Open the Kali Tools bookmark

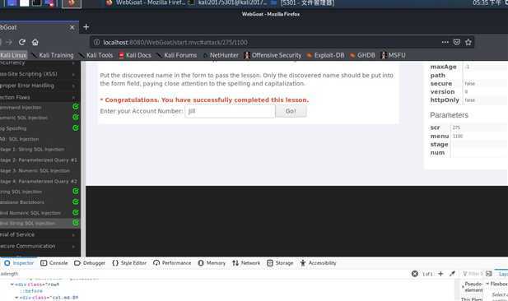click(96, 55)
